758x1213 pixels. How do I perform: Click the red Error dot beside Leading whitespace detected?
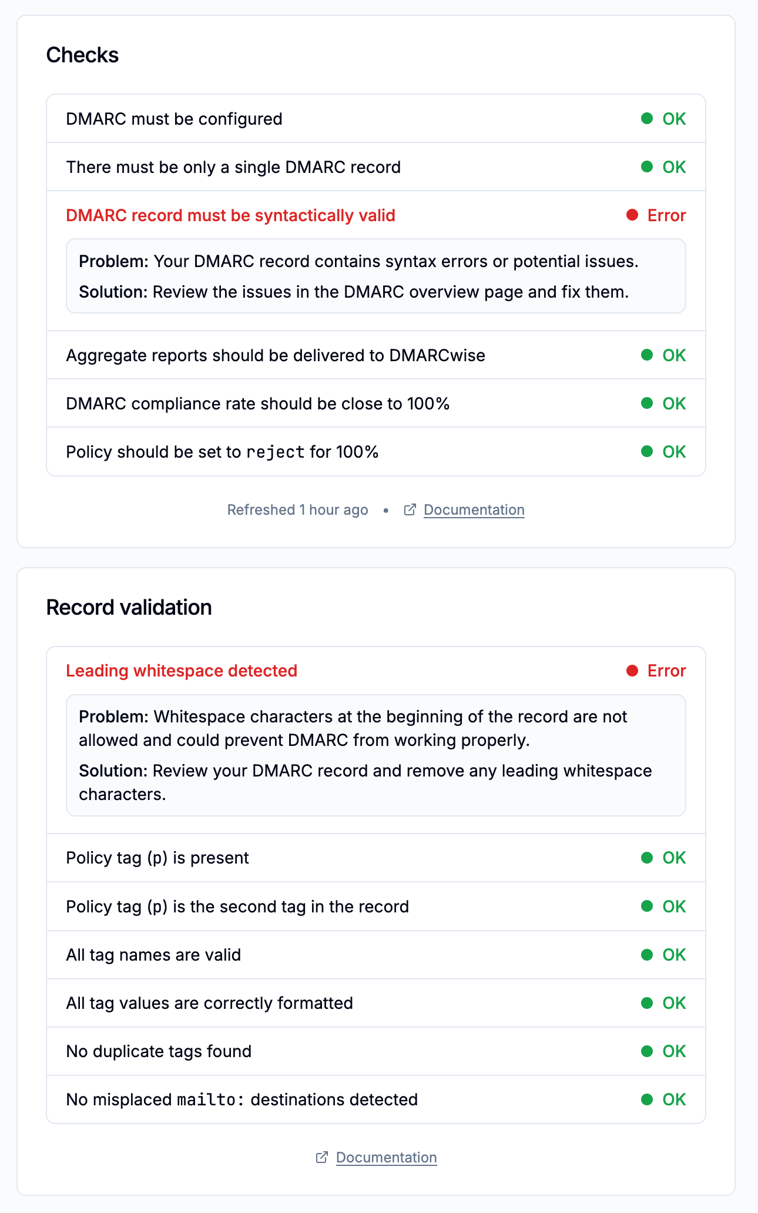(632, 670)
